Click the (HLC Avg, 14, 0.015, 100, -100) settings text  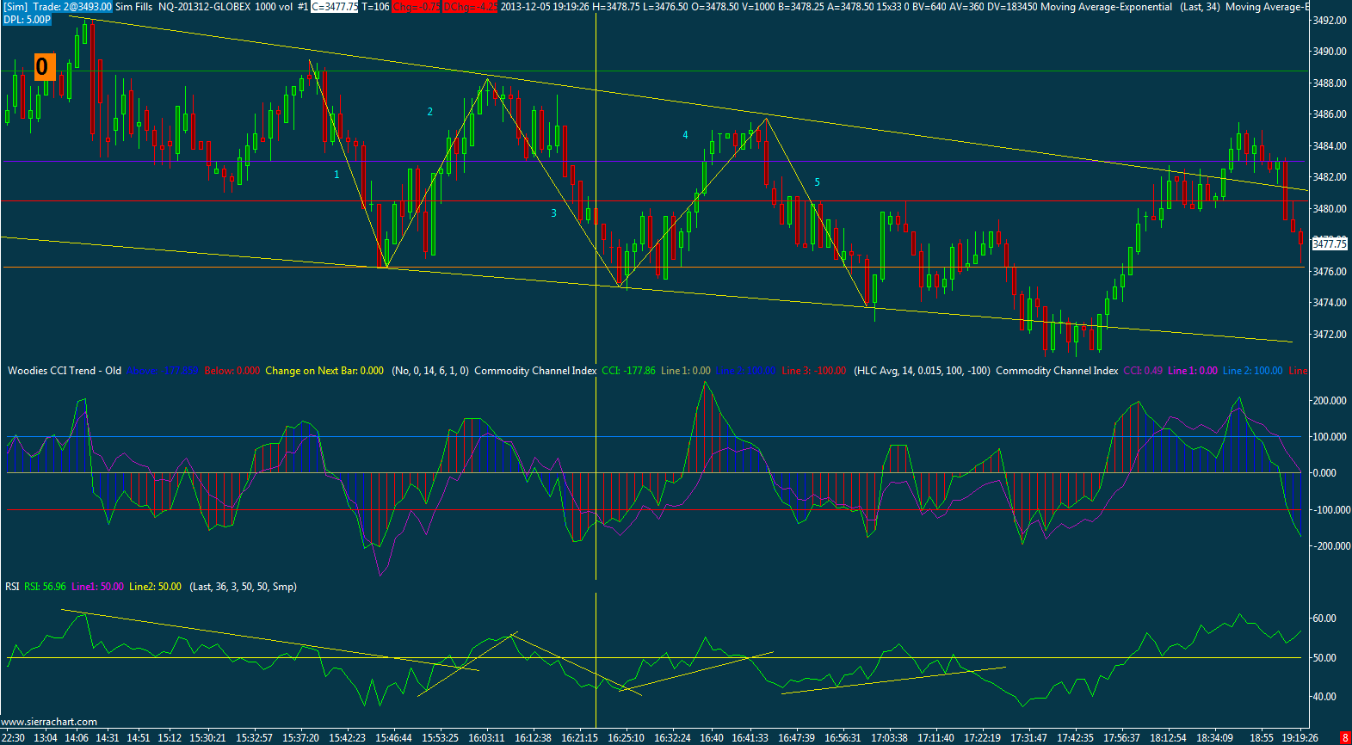tap(921, 371)
